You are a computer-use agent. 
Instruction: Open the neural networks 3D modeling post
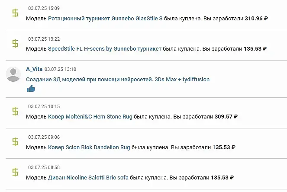[x=118, y=80]
